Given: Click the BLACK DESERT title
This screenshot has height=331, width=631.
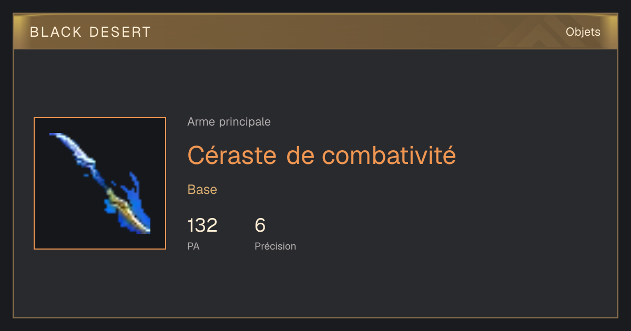Looking at the screenshot, I should (90, 32).
